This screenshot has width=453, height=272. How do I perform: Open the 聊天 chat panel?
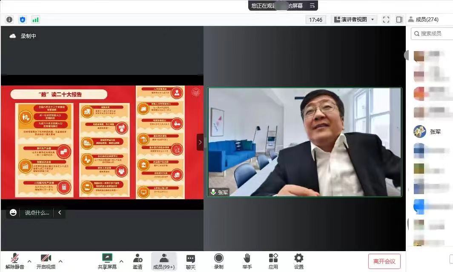190,261
